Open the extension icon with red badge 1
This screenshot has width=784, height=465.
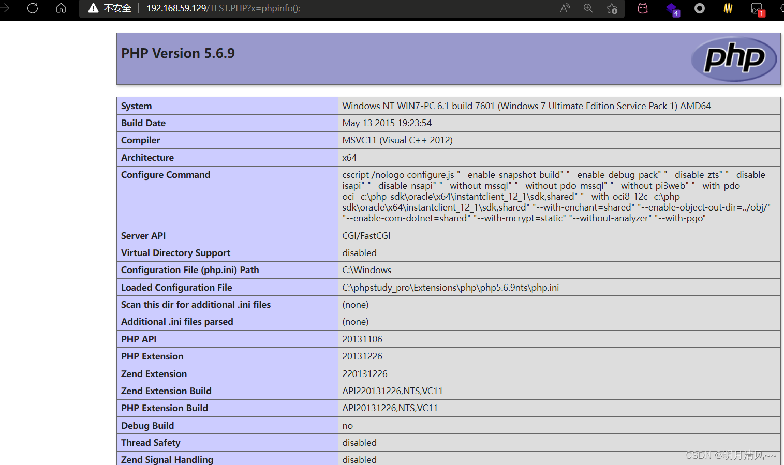coord(758,9)
